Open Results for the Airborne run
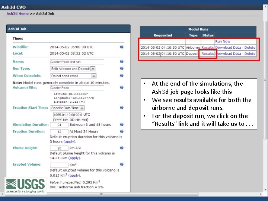 pos(207,48)
